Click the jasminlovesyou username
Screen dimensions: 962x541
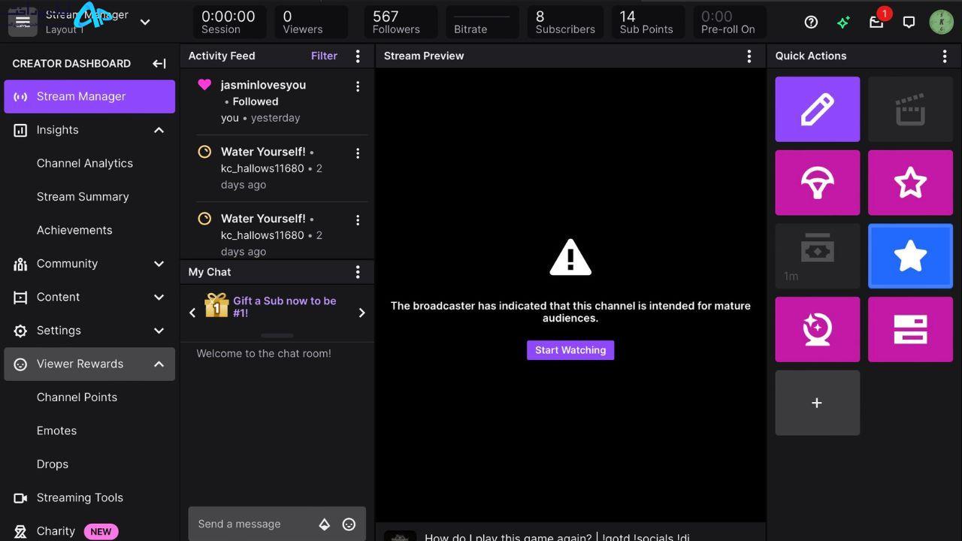coord(263,85)
